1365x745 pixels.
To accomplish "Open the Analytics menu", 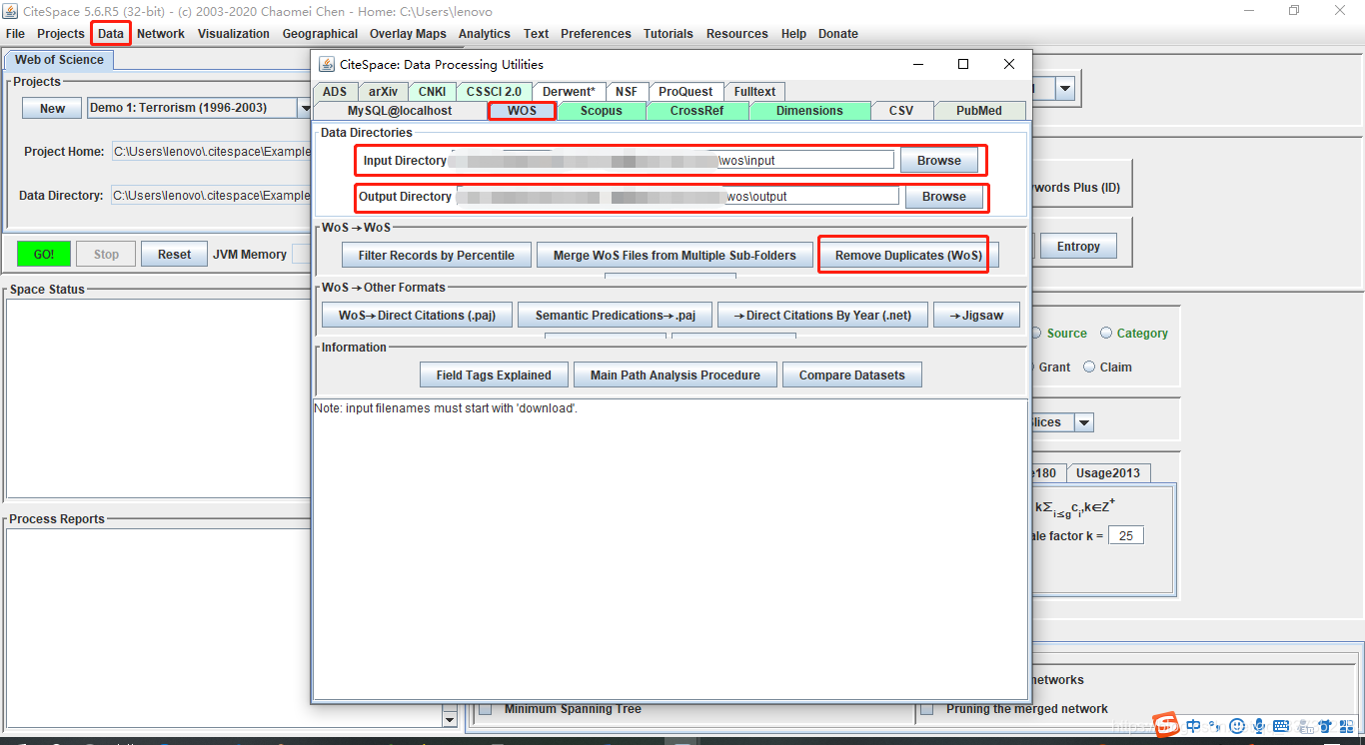I will click(485, 34).
